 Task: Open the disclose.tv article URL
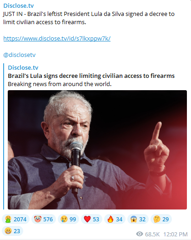point(57,38)
